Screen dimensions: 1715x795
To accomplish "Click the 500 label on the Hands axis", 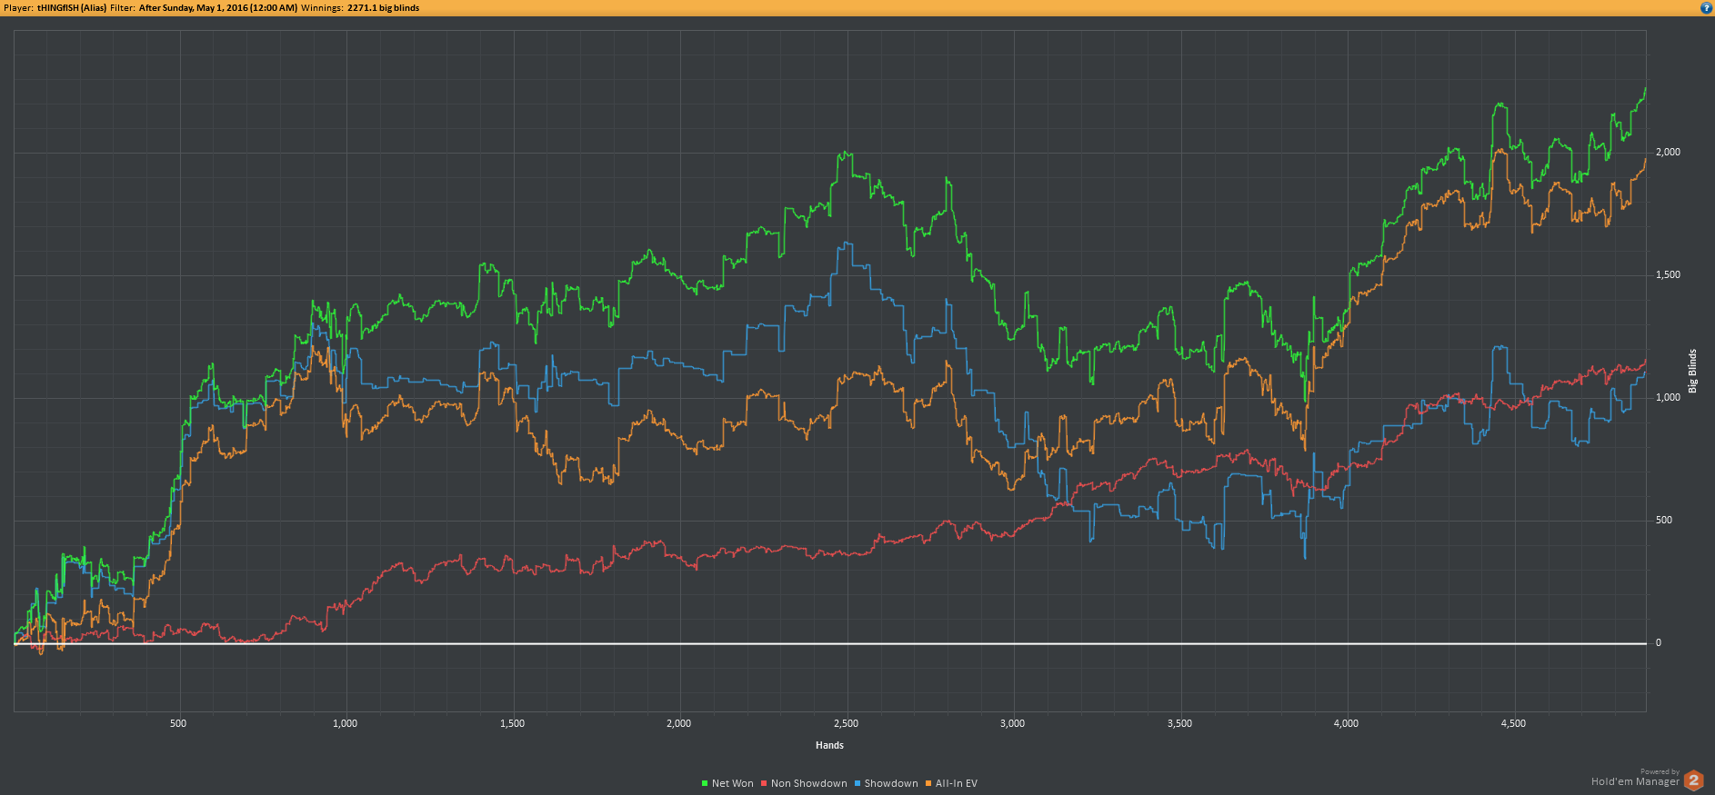I will [x=178, y=723].
